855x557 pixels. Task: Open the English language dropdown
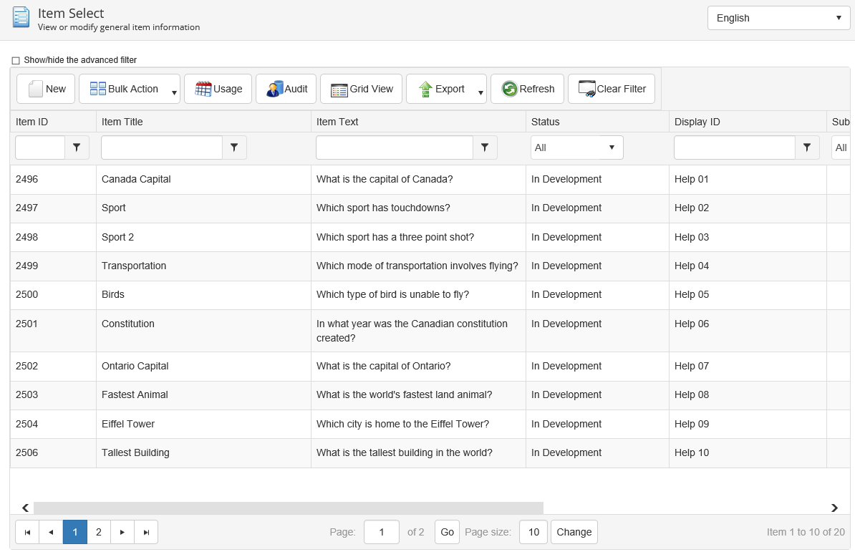(778, 18)
